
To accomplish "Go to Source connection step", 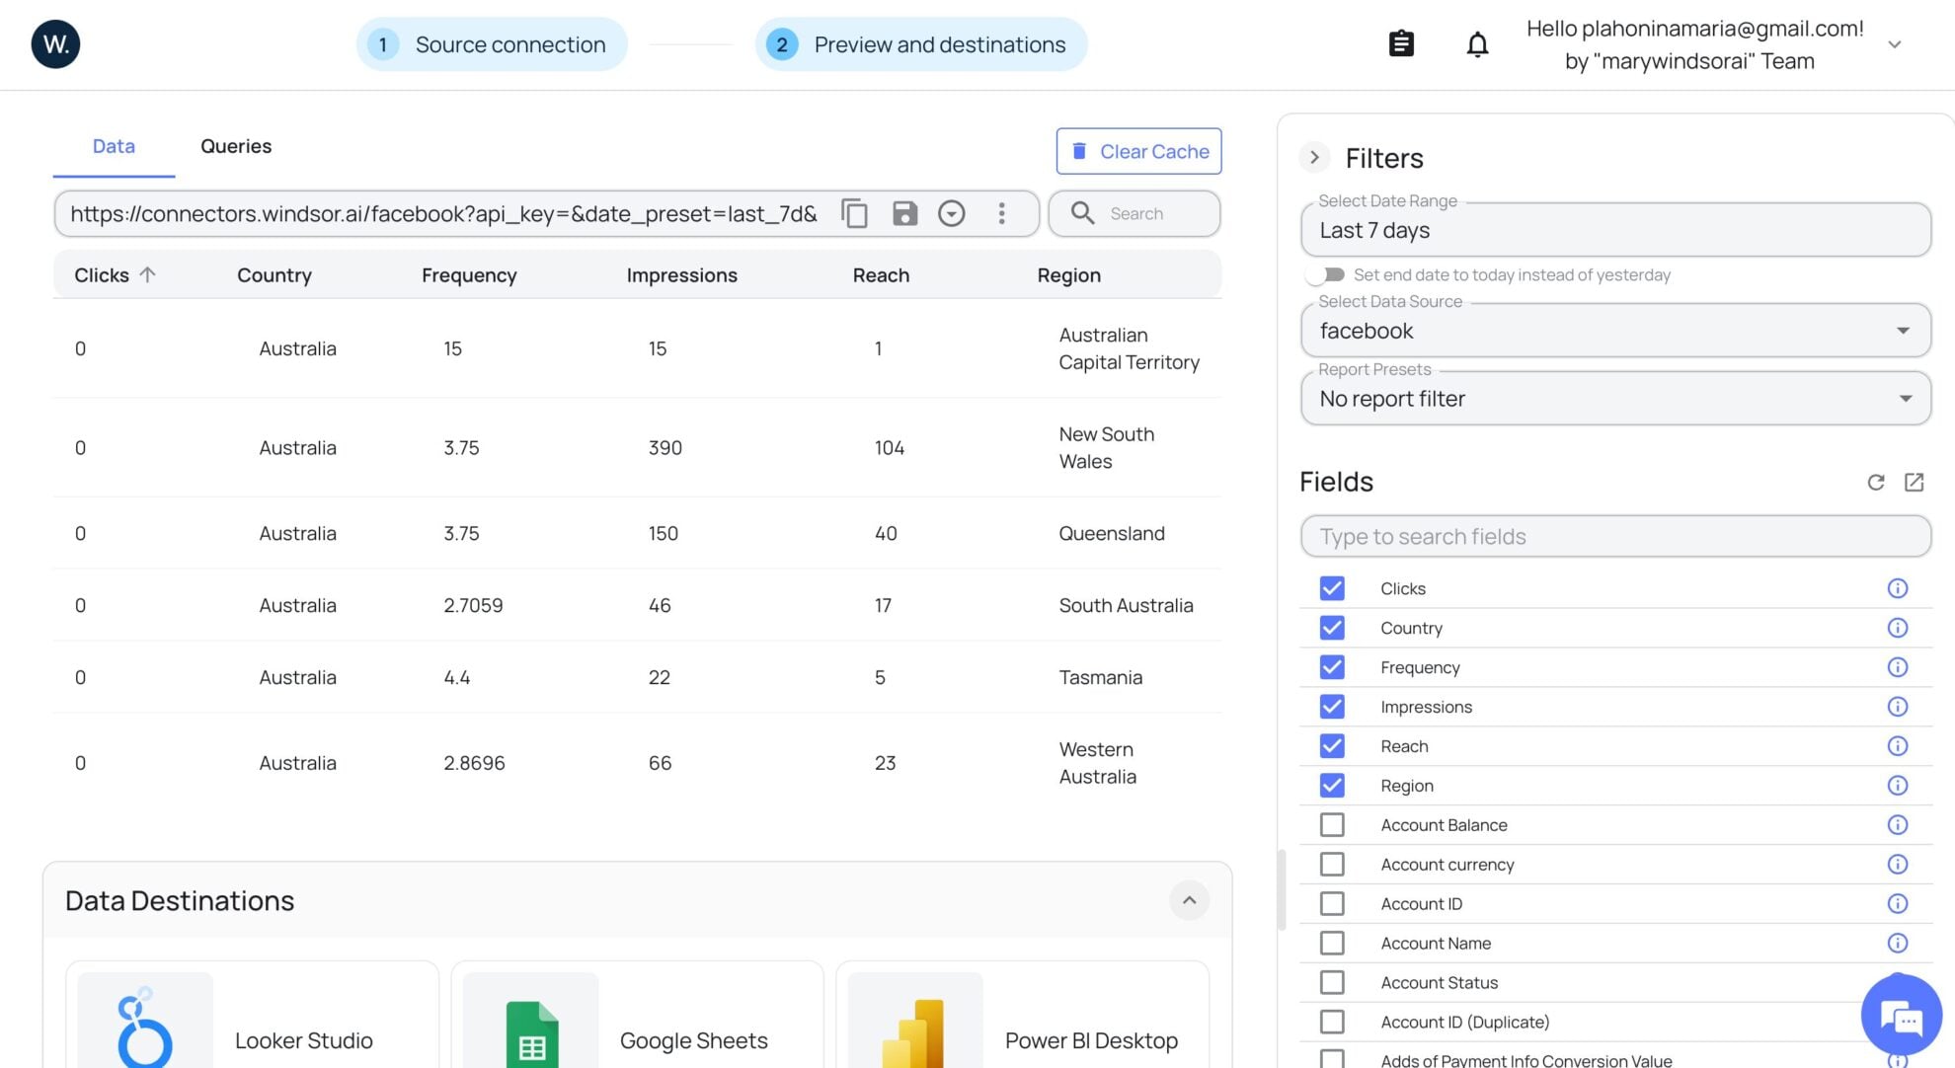I will pos(492,44).
